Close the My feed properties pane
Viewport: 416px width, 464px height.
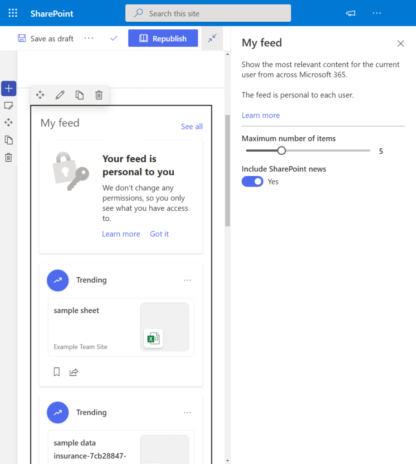[401, 43]
